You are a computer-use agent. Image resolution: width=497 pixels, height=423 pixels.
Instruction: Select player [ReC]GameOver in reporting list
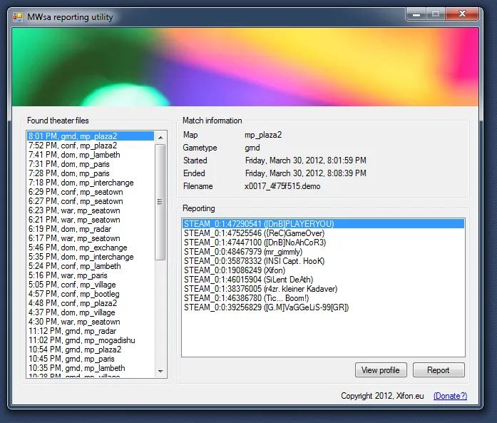[x=254, y=233]
